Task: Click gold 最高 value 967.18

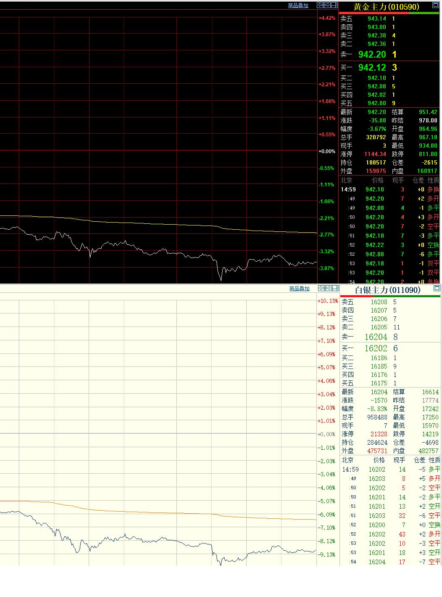Action: pos(428,137)
